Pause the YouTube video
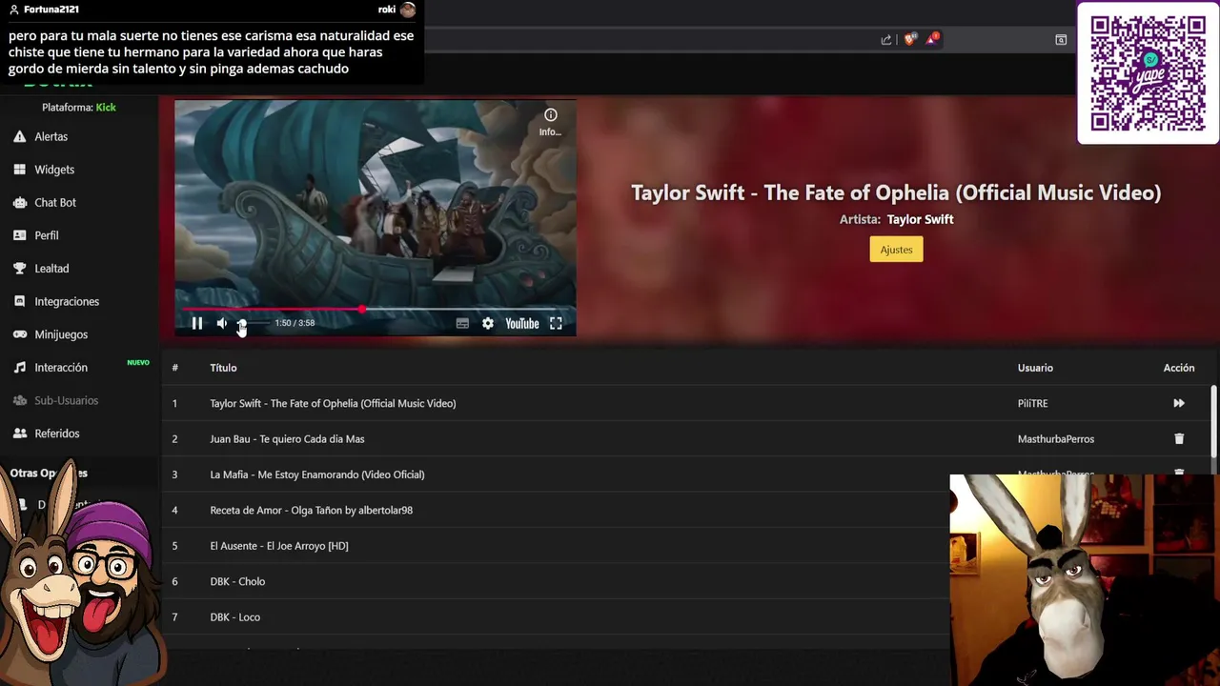The height and width of the screenshot is (686, 1220). 197,323
